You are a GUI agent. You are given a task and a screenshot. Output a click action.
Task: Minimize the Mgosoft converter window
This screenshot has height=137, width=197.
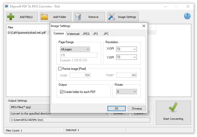(165, 6)
